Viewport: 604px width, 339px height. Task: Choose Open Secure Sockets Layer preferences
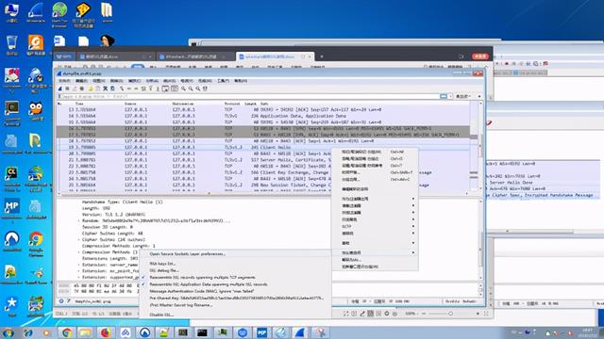(187, 254)
